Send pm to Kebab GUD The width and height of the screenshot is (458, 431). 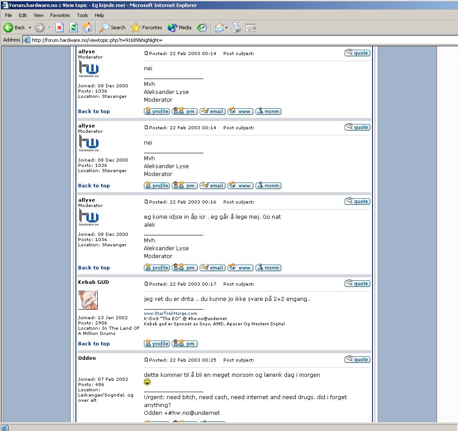pyautogui.click(x=185, y=344)
